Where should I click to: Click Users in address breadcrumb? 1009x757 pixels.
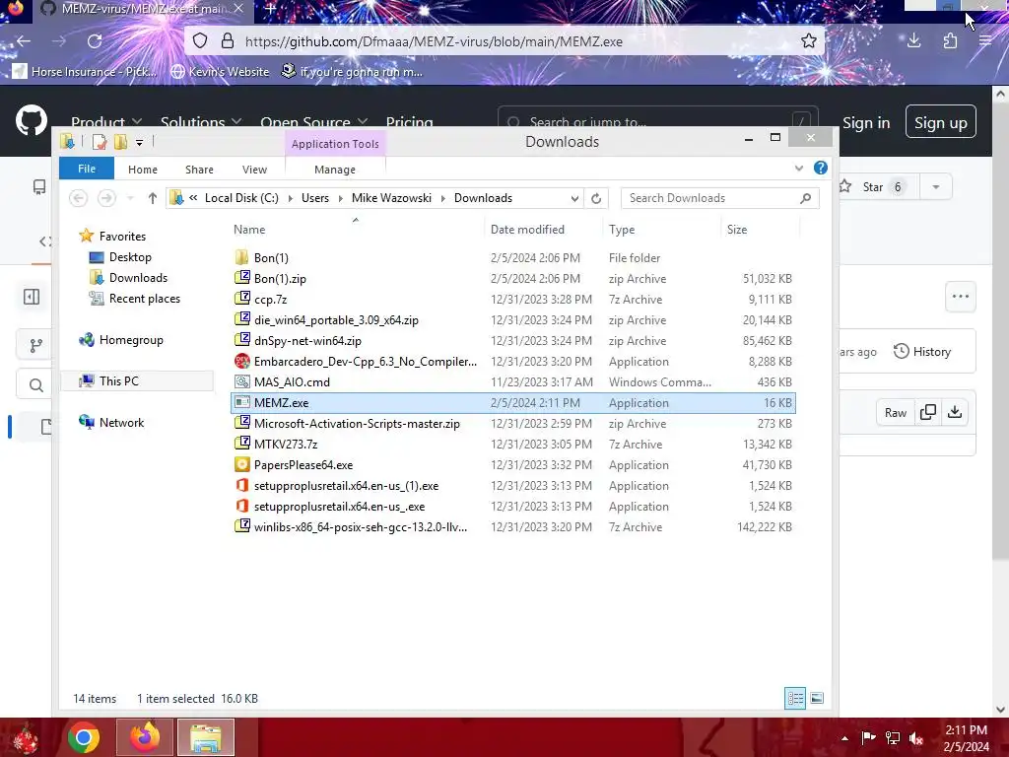point(315,198)
